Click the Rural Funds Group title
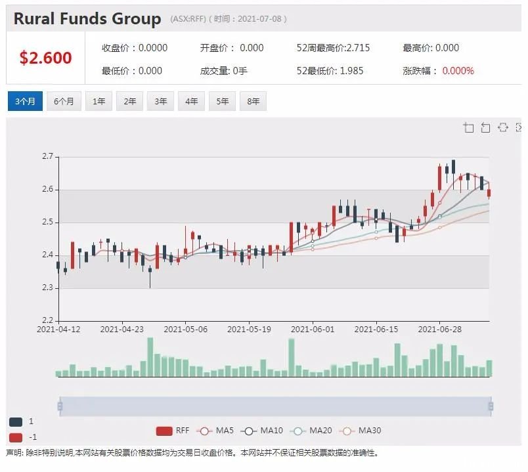Screen dimensions: 528x472 point(87,18)
